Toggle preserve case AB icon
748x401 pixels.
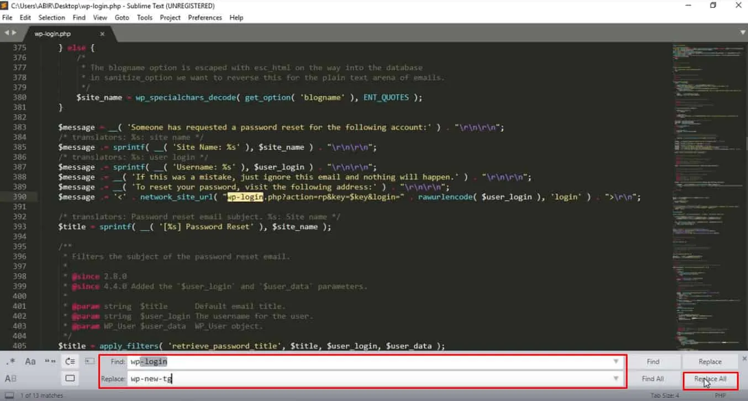10,379
